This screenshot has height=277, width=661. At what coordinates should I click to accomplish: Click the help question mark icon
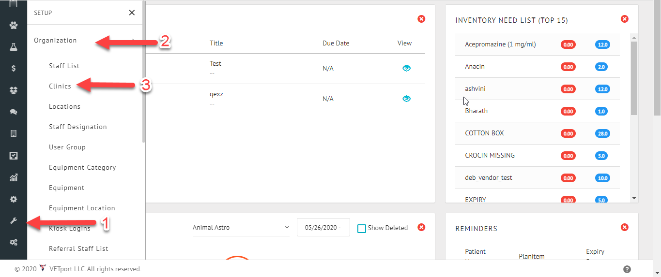627,269
